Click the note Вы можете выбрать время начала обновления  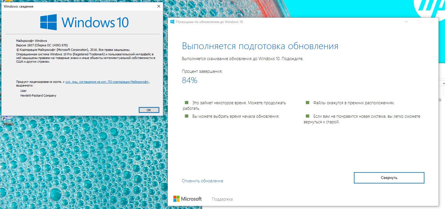[236, 116]
